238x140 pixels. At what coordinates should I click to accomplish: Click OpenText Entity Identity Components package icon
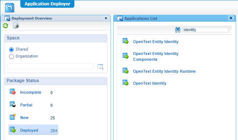click(126, 56)
